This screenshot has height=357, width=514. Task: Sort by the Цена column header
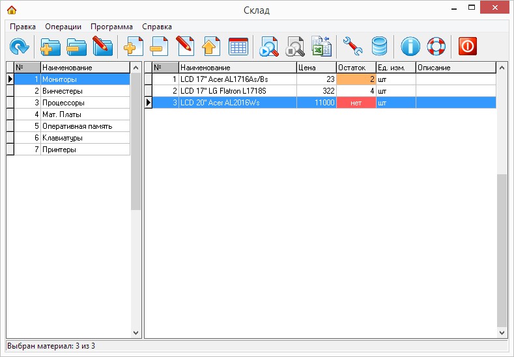click(317, 68)
